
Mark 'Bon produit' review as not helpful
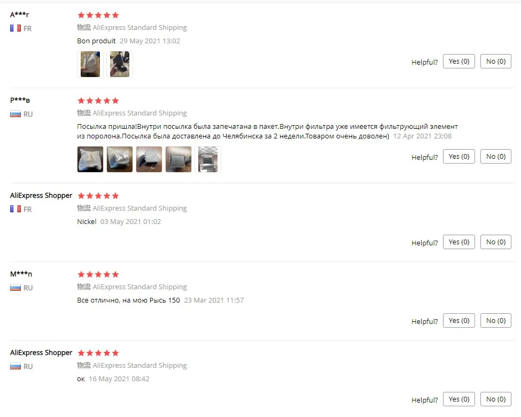tap(496, 61)
